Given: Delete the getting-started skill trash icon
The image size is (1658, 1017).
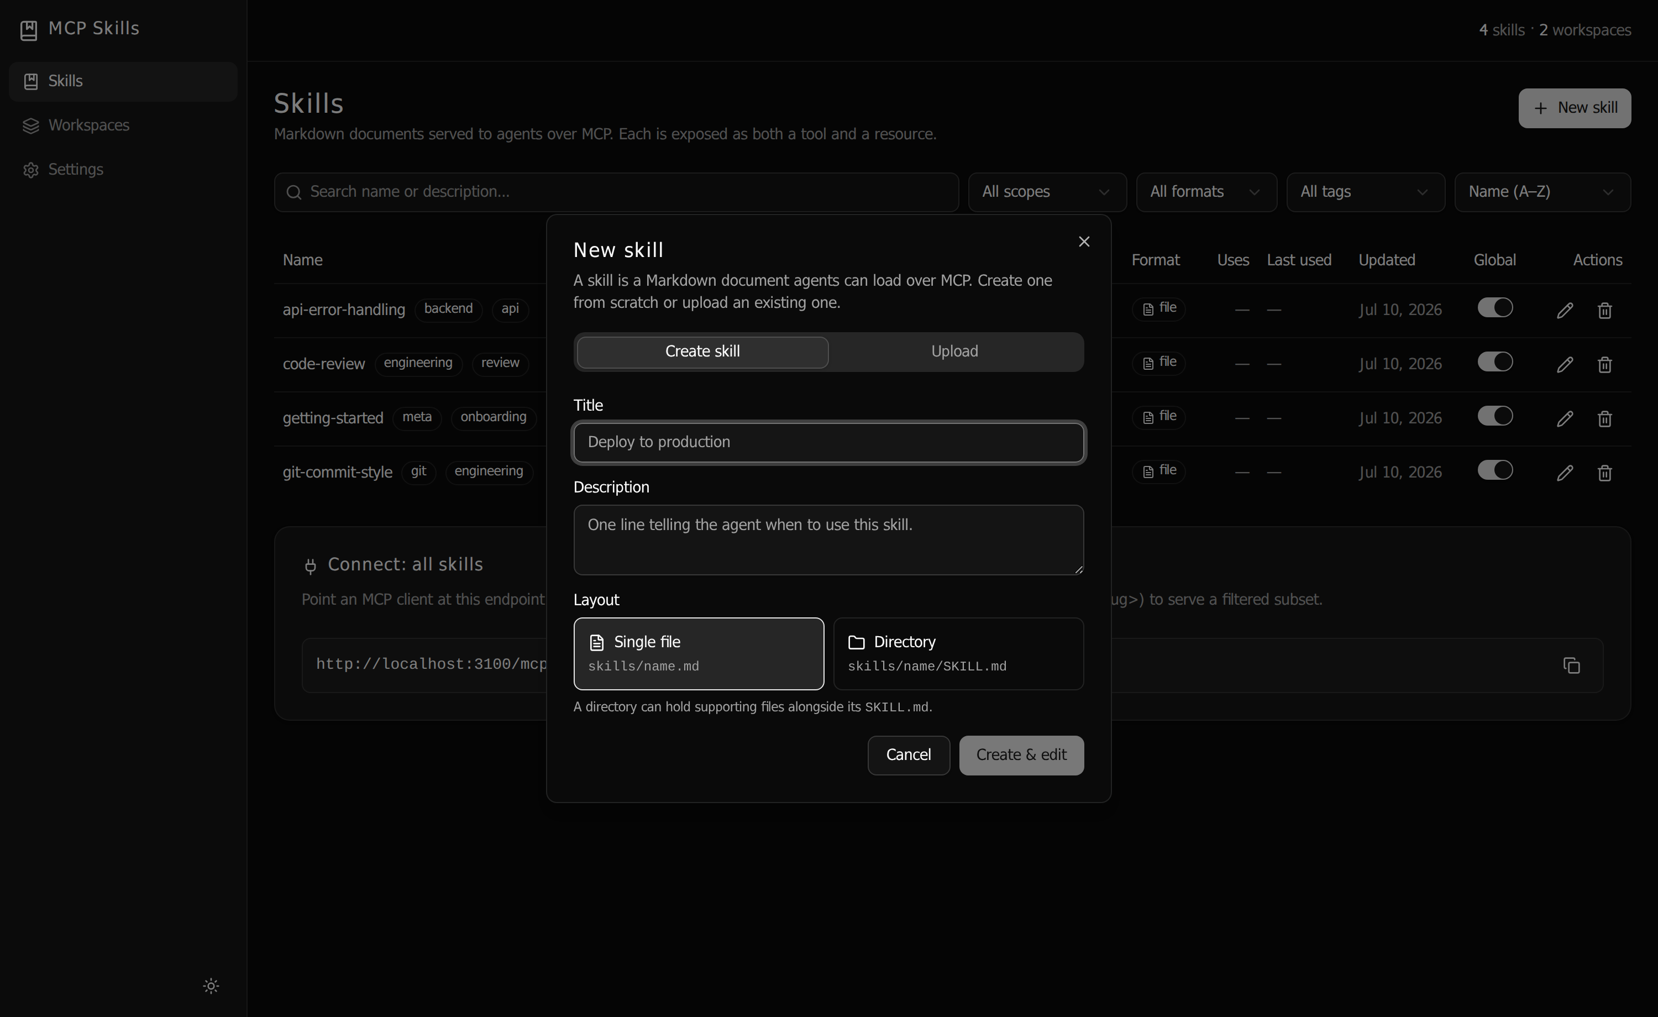Looking at the screenshot, I should click(1604, 418).
